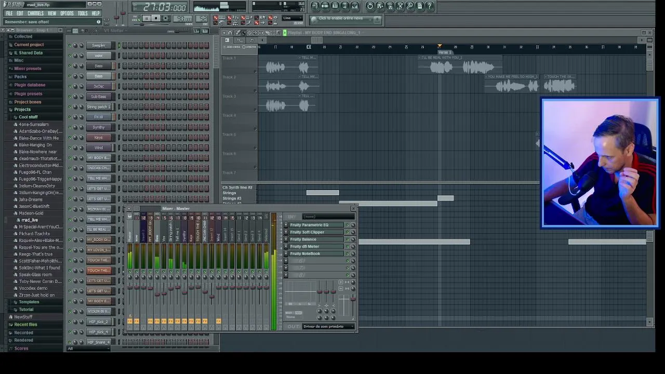This screenshot has width=665, height=374.
Task: Select the paint brush tool in Playlist
Action: (244, 32)
